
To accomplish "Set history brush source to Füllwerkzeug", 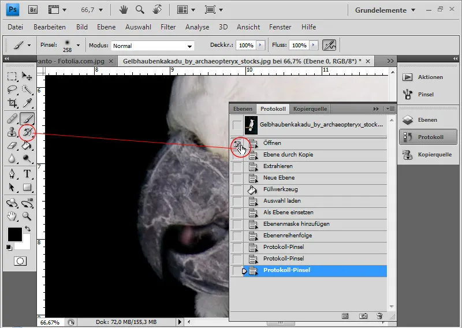I will point(237,189).
